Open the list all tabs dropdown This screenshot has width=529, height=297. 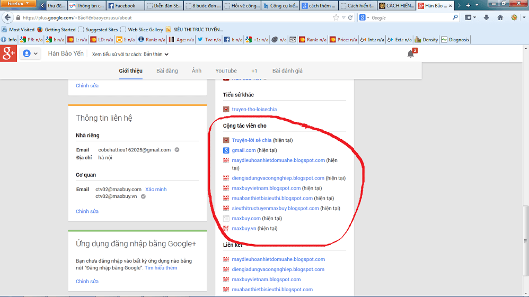point(477,5)
